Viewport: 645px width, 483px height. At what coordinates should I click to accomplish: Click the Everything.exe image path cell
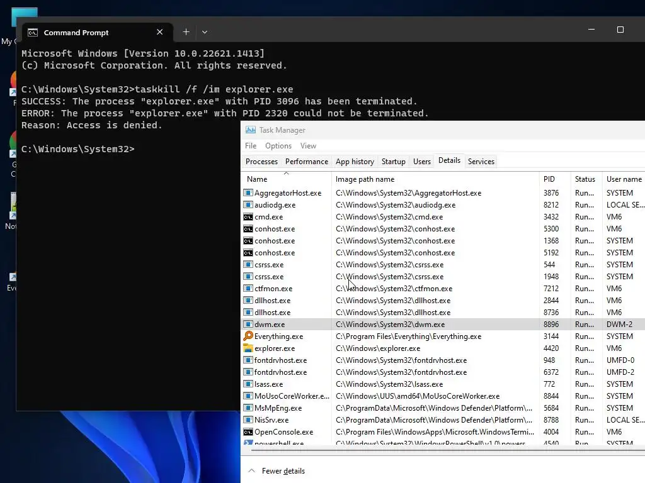pyautogui.click(x=408, y=336)
